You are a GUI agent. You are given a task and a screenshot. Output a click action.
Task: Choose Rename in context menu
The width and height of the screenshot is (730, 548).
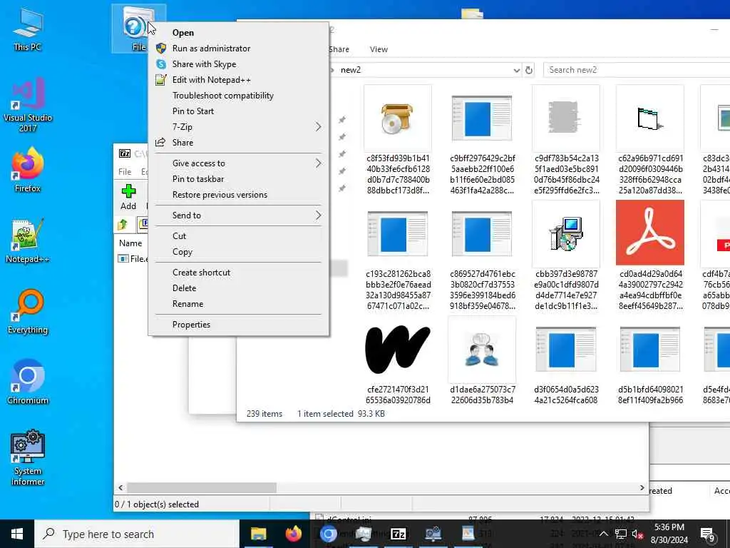[238, 304]
